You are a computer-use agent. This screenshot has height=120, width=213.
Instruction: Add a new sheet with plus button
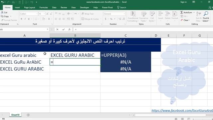(x=28, y=115)
